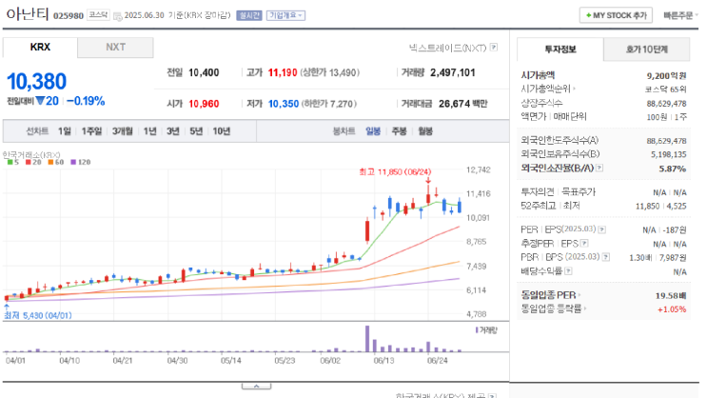Open the help icon next to PBR BPS (2025.03)
Image resolution: width=707 pixels, height=398 pixels.
click(606, 257)
